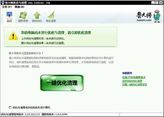Click the 鲁大师优化与清理能做些什么？ heading
The width and height of the screenshot is (164, 117).
click(26, 53)
